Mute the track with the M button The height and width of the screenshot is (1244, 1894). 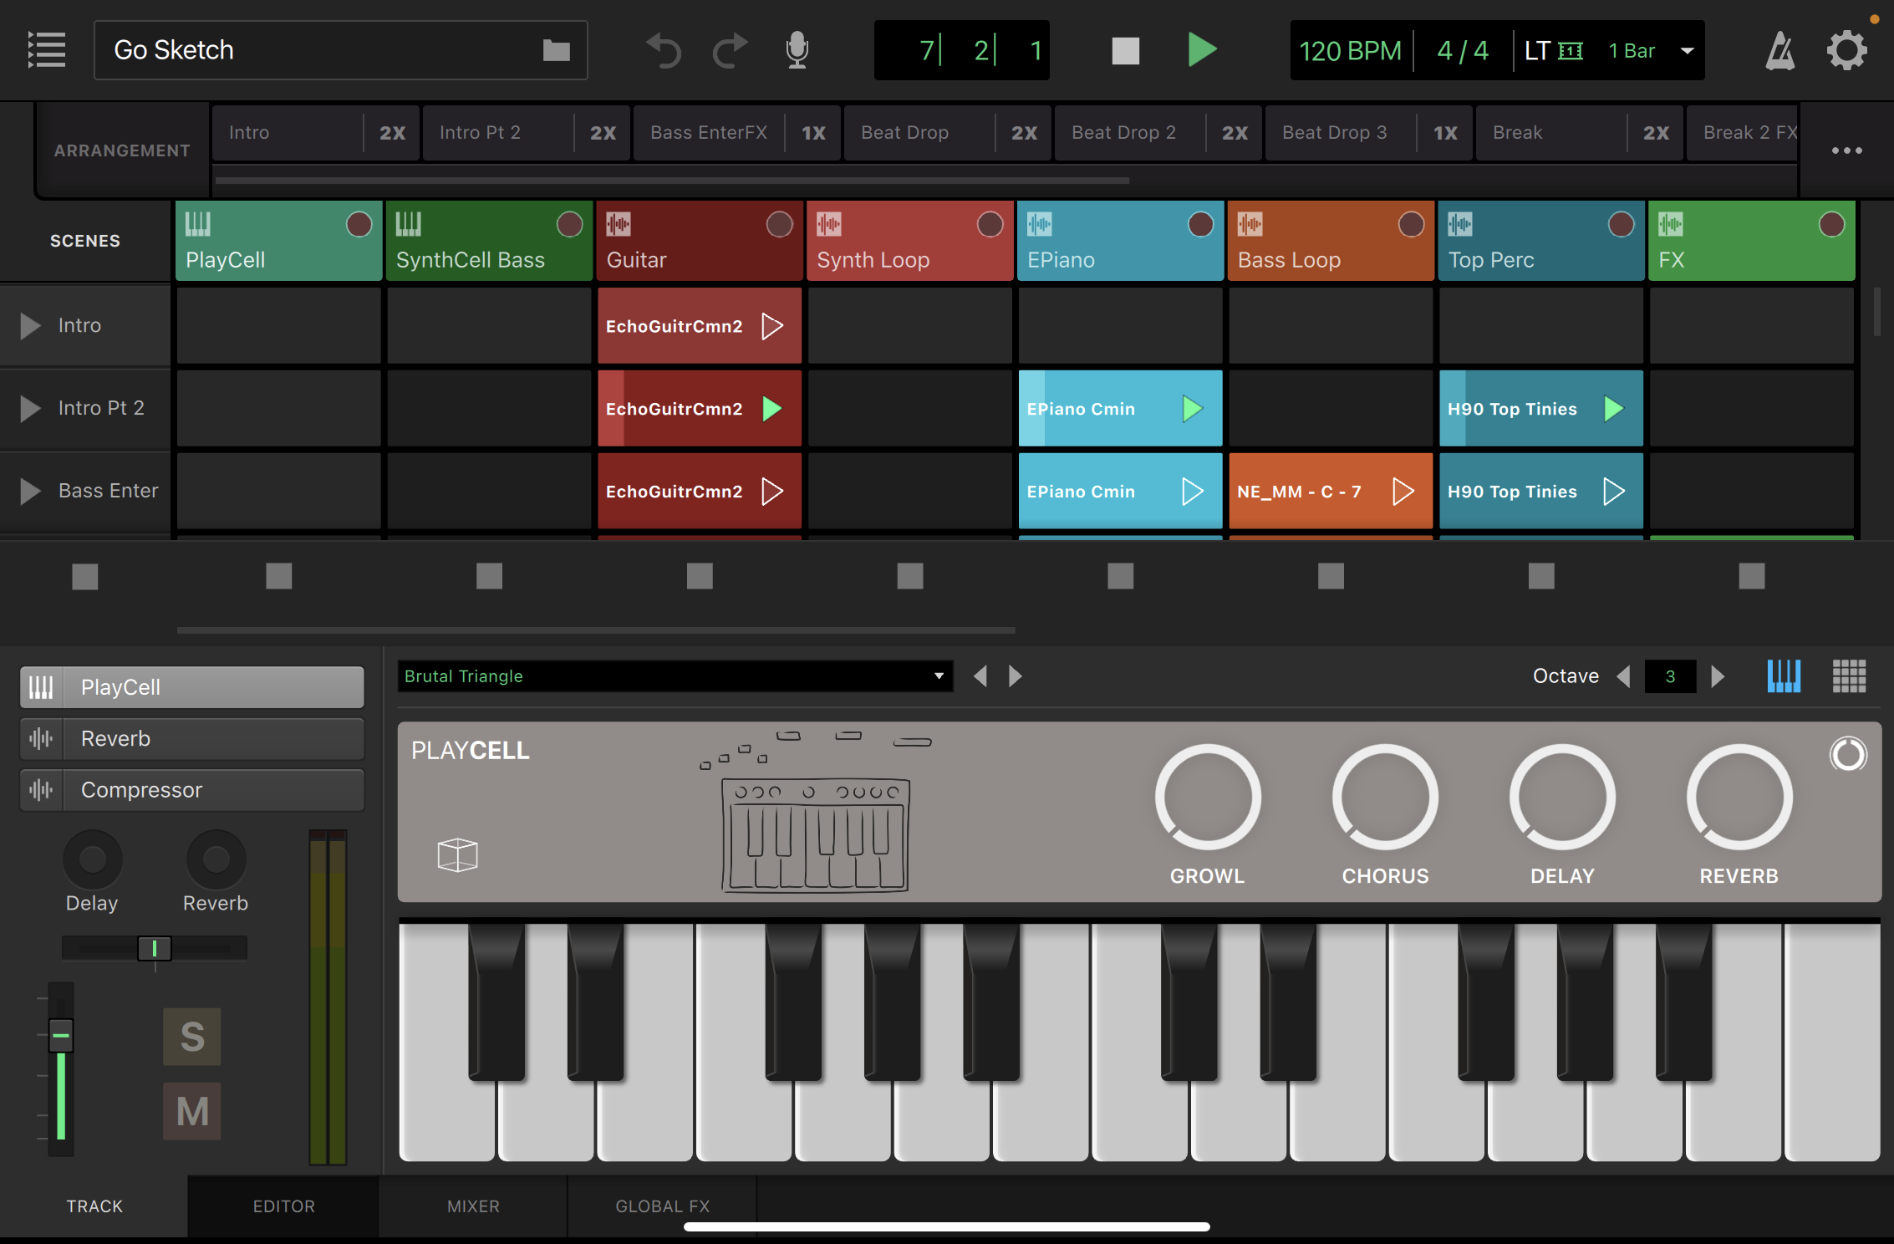[x=192, y=1111]
